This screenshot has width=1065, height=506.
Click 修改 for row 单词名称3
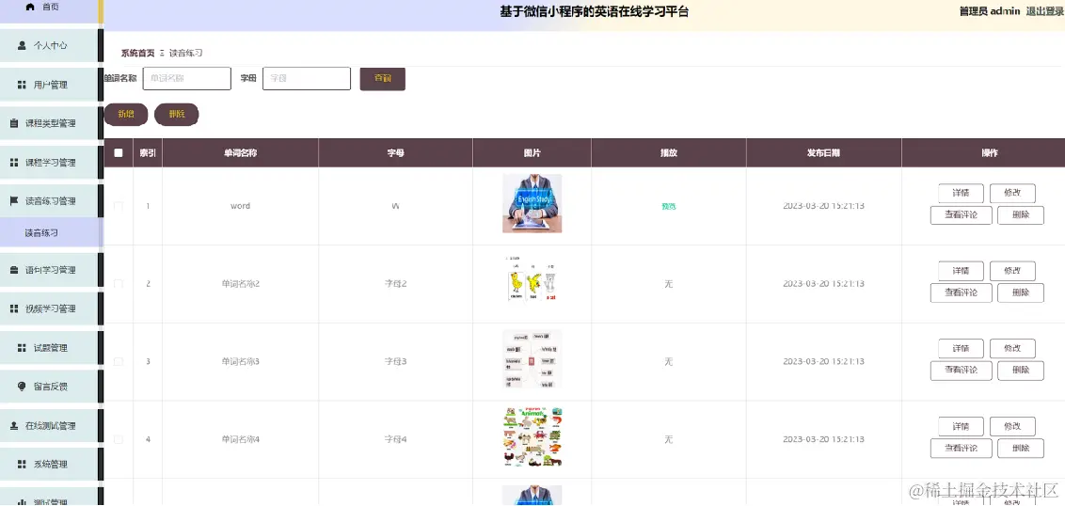coord(1012,348)
